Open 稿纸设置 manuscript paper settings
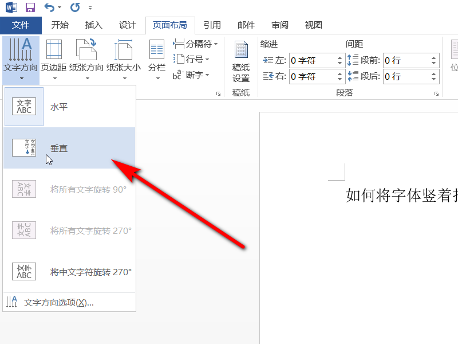Screen dimensions: 458x344 point(241,62)
